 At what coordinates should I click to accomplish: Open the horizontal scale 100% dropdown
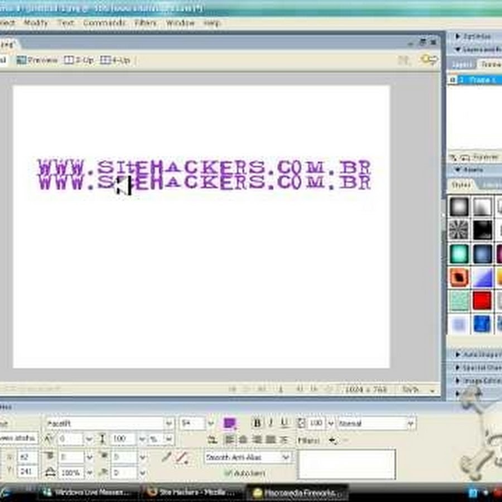[89, 472]
